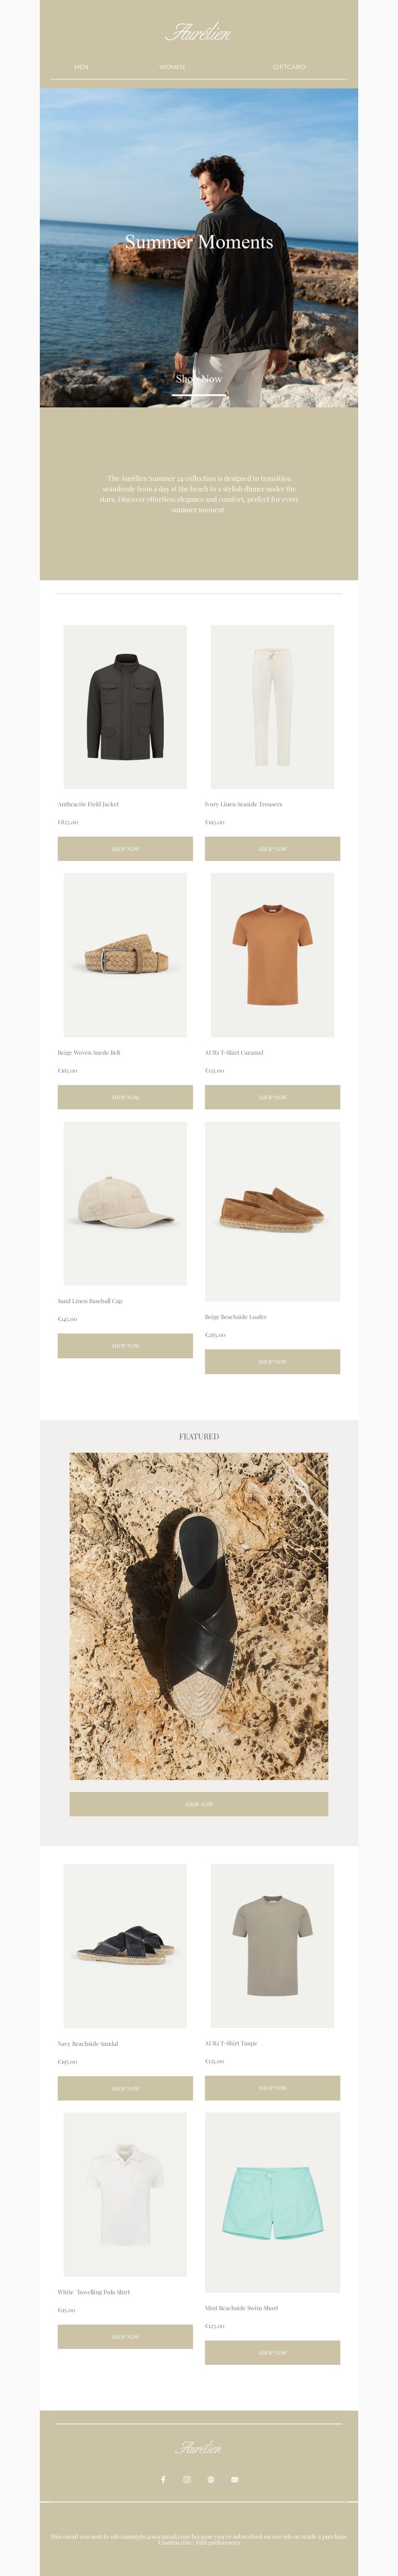Open the MEN navigation tab

[x=81, y=67]
